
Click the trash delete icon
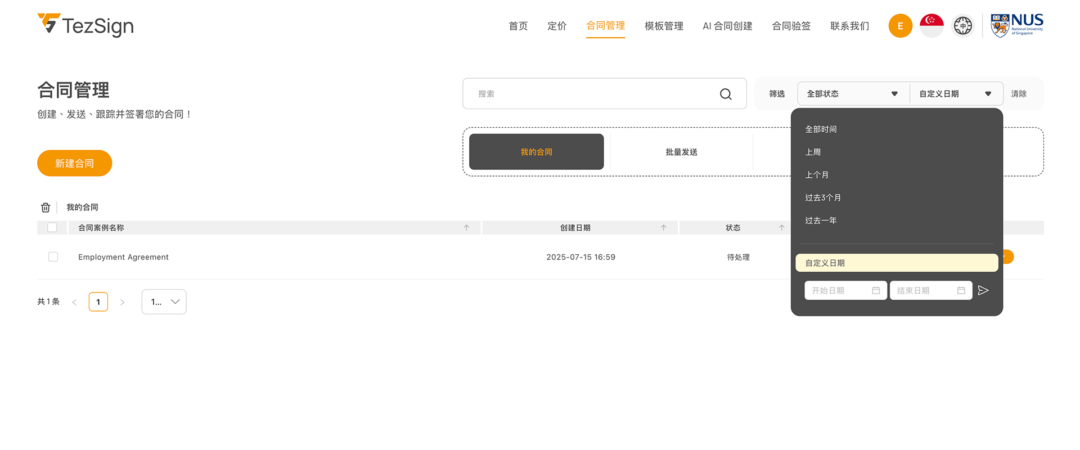(x=46, y=208)
